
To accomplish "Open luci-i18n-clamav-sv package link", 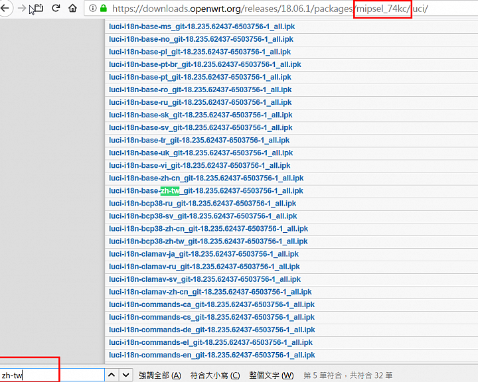I will pyautogui.click(x=205, y=279).
